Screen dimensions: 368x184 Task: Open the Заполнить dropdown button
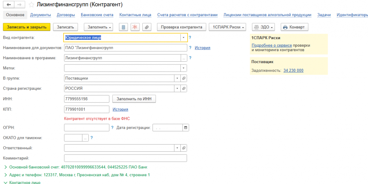98,27
